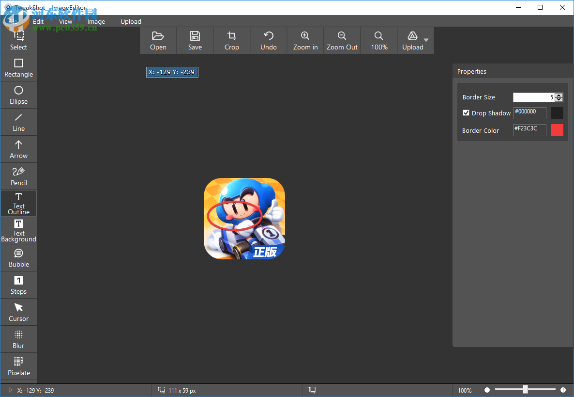Pick the Arrow annotation tool
The width and height of the screenshot is (574, 397).
pyautogui.click(x=18, y=149)
